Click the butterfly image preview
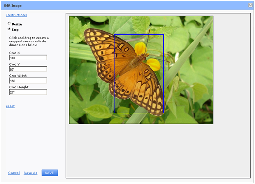This screenshot has height=184, width=255. point(141,70)
